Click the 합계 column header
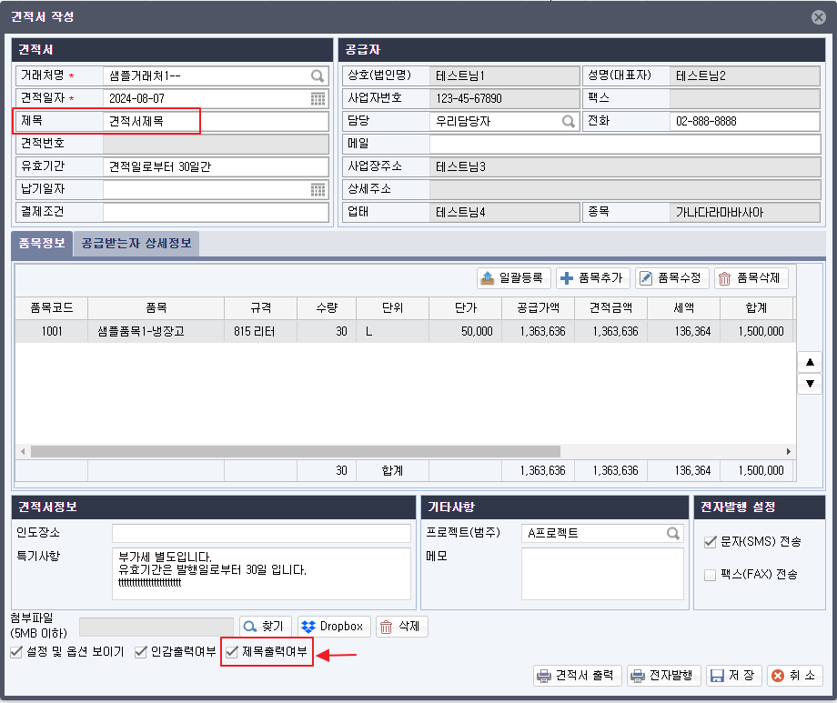 tap(756, 308)
